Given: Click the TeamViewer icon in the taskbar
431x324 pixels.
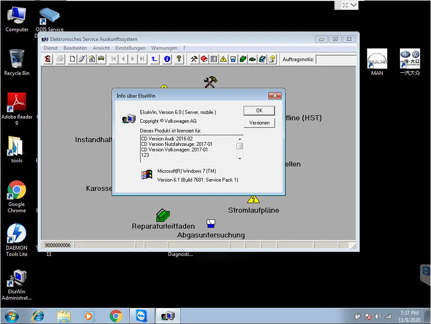Looking at the screenshot, I should coord(141,316).
